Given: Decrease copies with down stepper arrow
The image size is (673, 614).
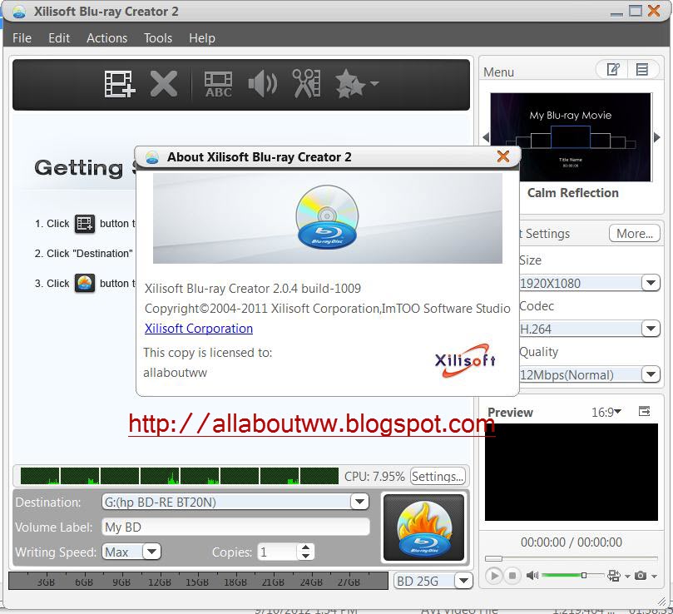Looking at the screenshot, I should click(x=305, y=556).
